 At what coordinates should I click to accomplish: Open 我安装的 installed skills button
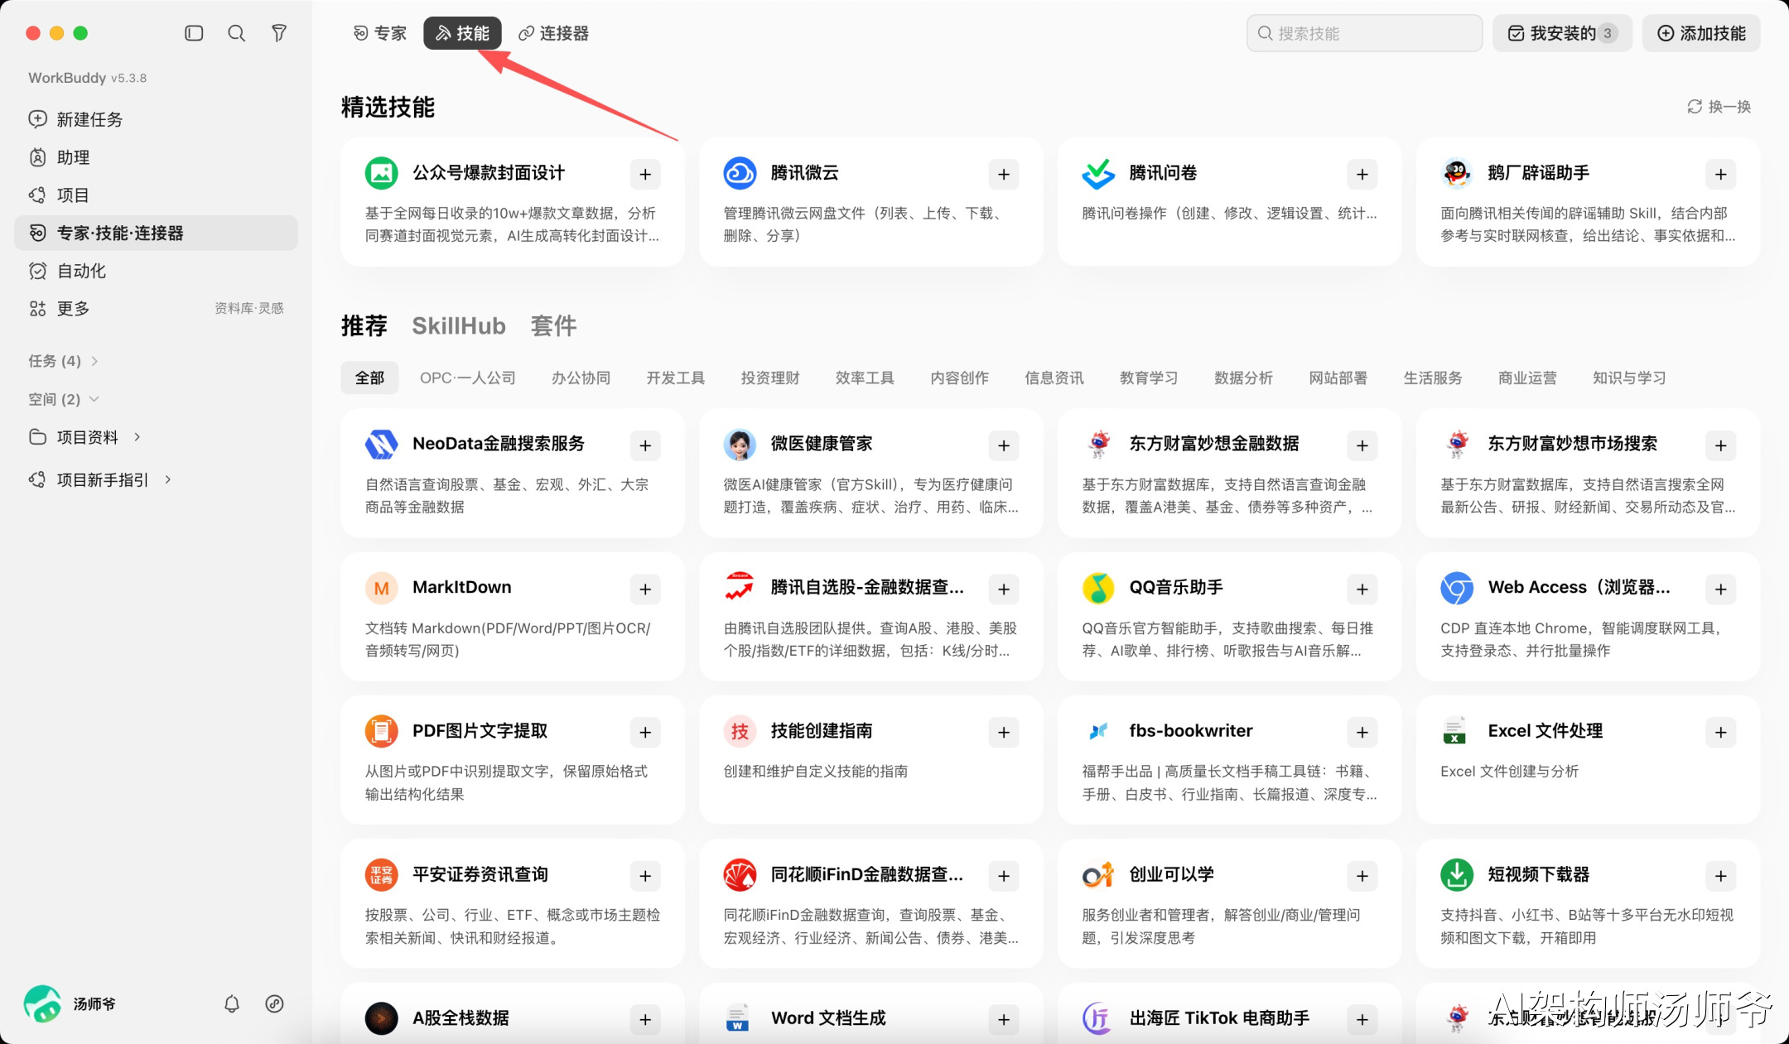[x=1562, y=33]
